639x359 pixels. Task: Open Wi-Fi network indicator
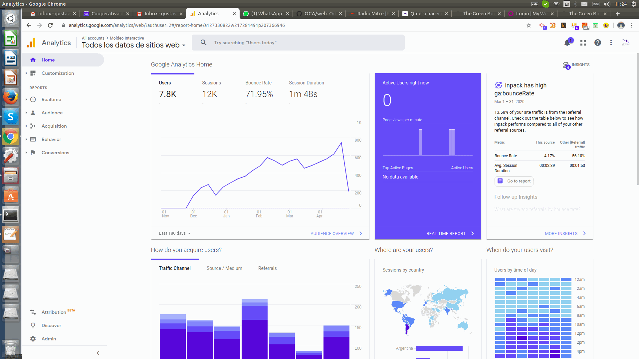556,4
